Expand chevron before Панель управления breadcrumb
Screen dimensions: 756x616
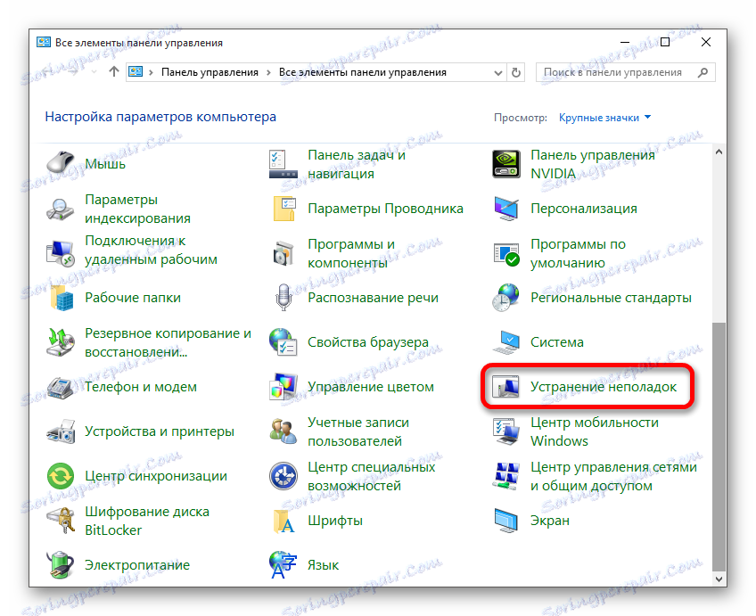pos(151,73)
